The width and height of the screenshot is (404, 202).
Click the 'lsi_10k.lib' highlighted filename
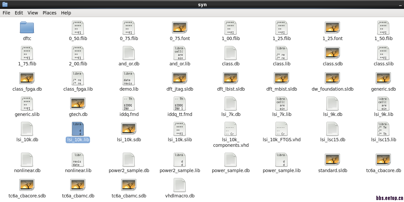(78, 140)
